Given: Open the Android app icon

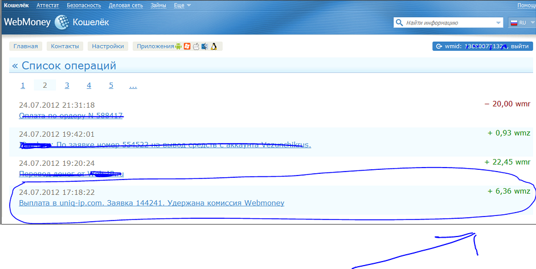Looking at the screenshot, I should coord(178,46).
